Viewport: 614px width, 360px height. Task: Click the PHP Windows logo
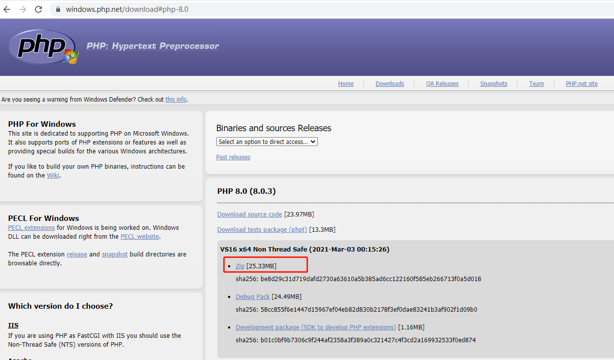[43, 47]
